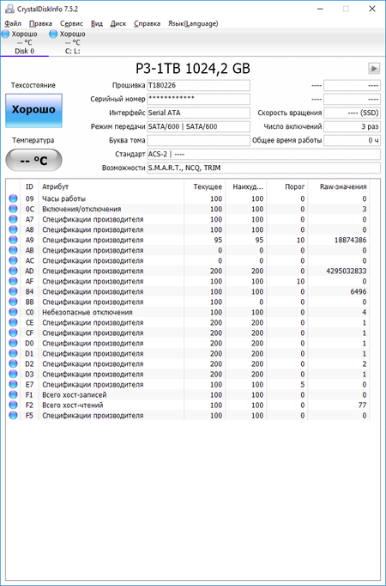Click the status orb for attribute B4
Screen dimensions: 386x586
pos(13,291)
